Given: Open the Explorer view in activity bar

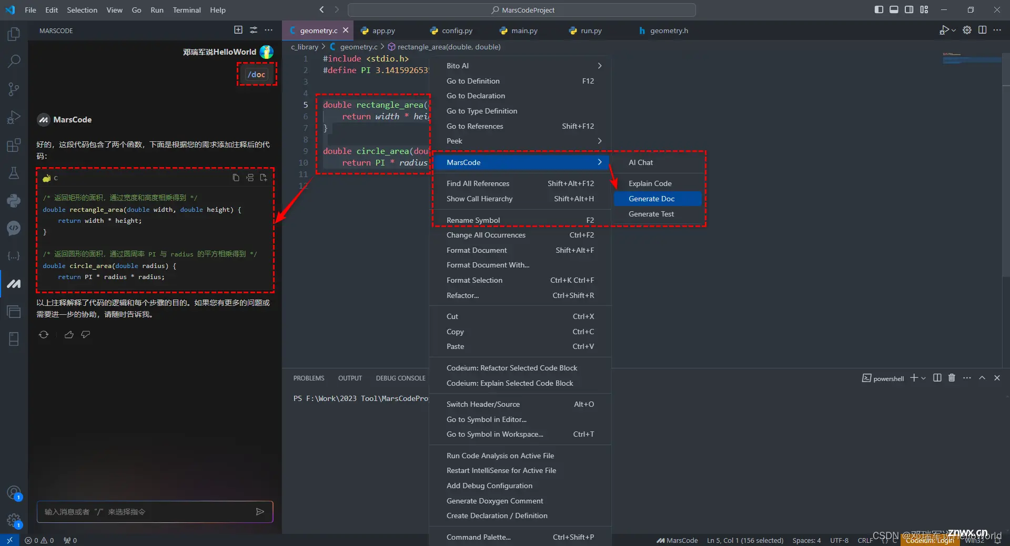Looking at the screenshot, I should tap(14, 34).
